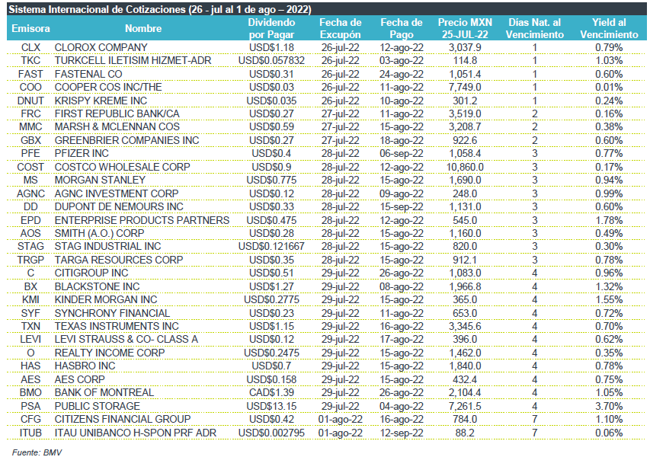Click the 'Fecha de Pago' header
The height and width of the screenshot is (457, 650).
(402, 29)
